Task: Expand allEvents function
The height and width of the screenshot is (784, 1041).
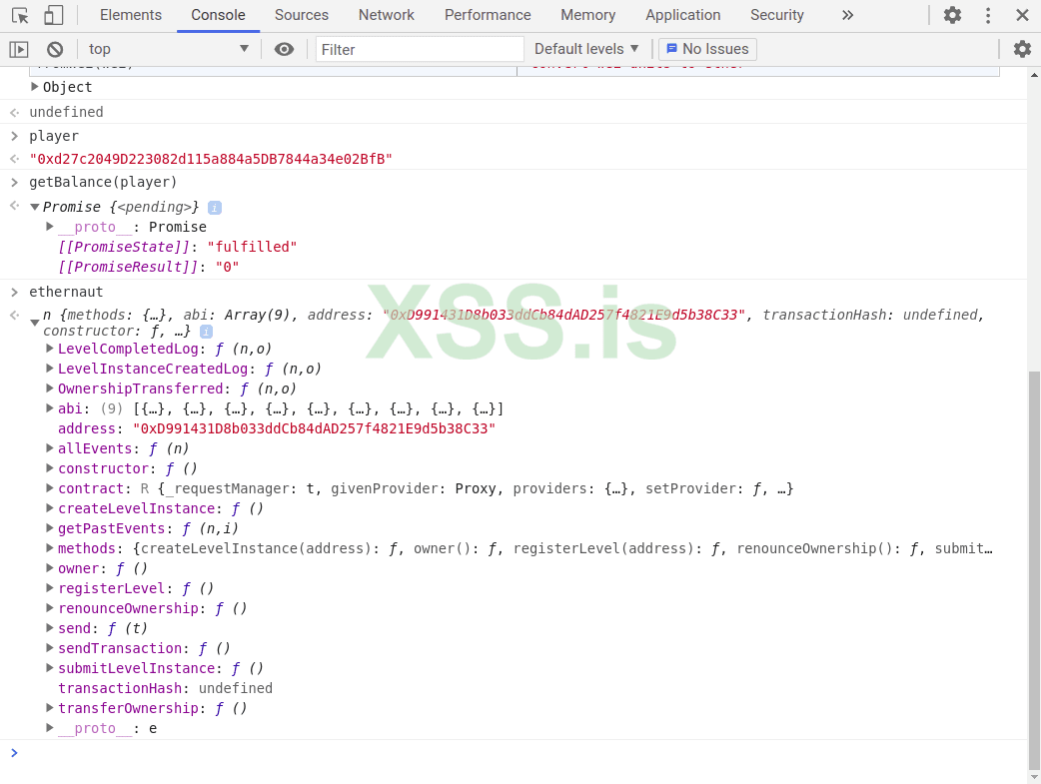Action: pos(50,448)
